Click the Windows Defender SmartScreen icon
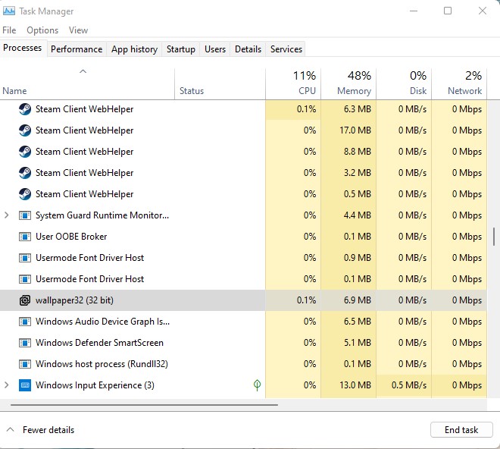 pos(24,343)
